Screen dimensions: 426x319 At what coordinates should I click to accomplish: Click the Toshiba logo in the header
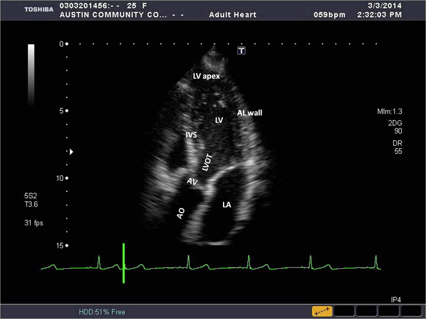39,9
